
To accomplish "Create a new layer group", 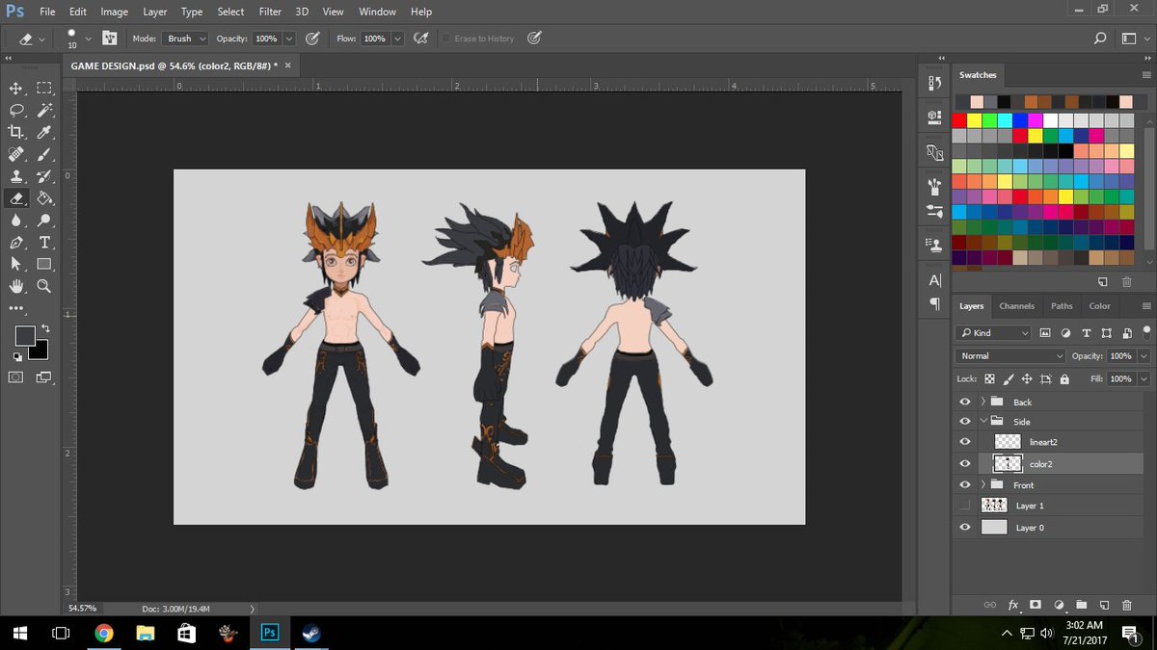I will pyautogui.click(x=1082, y=605).
